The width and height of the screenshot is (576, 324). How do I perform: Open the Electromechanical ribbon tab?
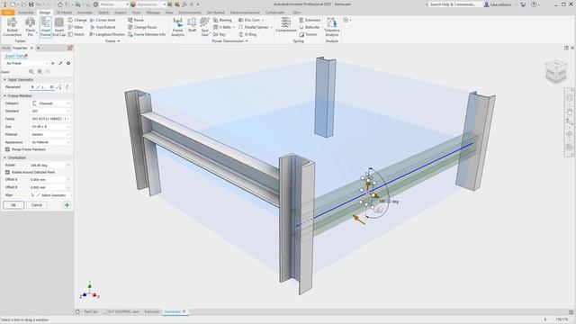(x=245, y=13)
